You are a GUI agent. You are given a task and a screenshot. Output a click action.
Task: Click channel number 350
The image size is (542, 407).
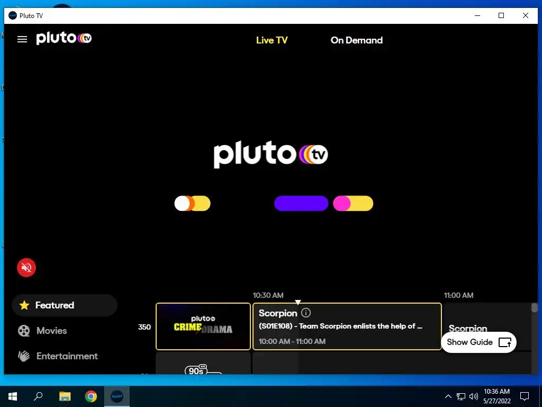click(x=144, y=327)
